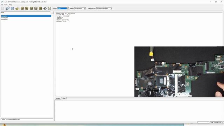
Task: Click the motherboard camera overlay
Action: (179, 71)
